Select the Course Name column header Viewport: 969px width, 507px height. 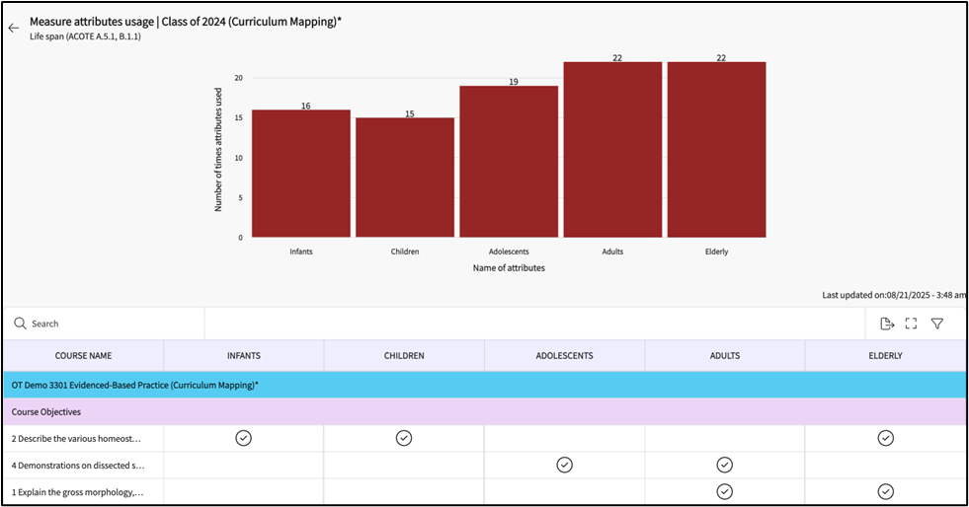click(83, 355)
